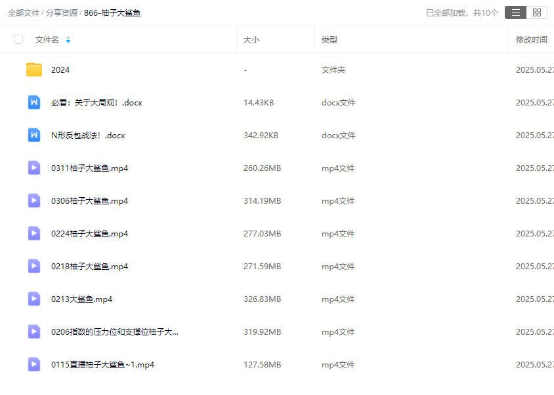
Task: Click the 260.26MB size cell
Action: tap(262, 168)
